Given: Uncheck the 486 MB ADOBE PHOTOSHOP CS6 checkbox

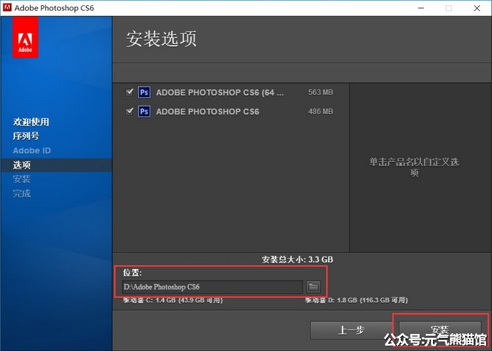Looking at the screenshot, I should 129,112.
